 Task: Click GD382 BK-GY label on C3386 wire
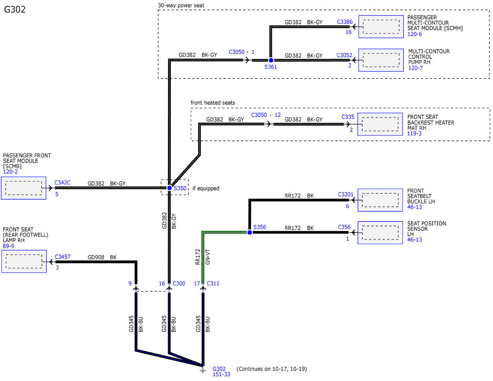(304, 22)
